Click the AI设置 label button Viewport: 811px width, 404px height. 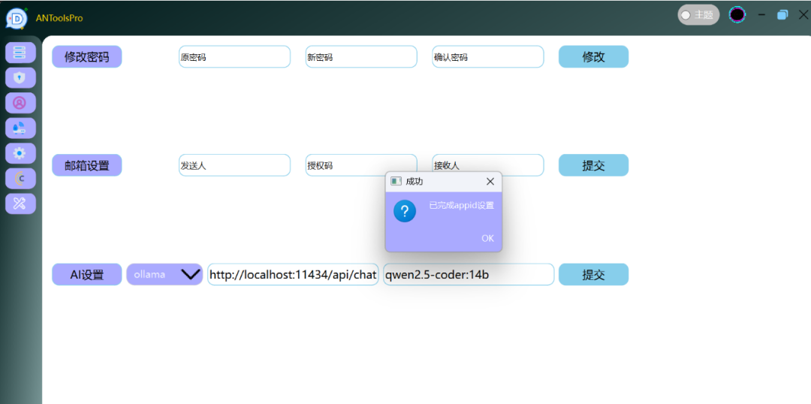pos(87,275)
